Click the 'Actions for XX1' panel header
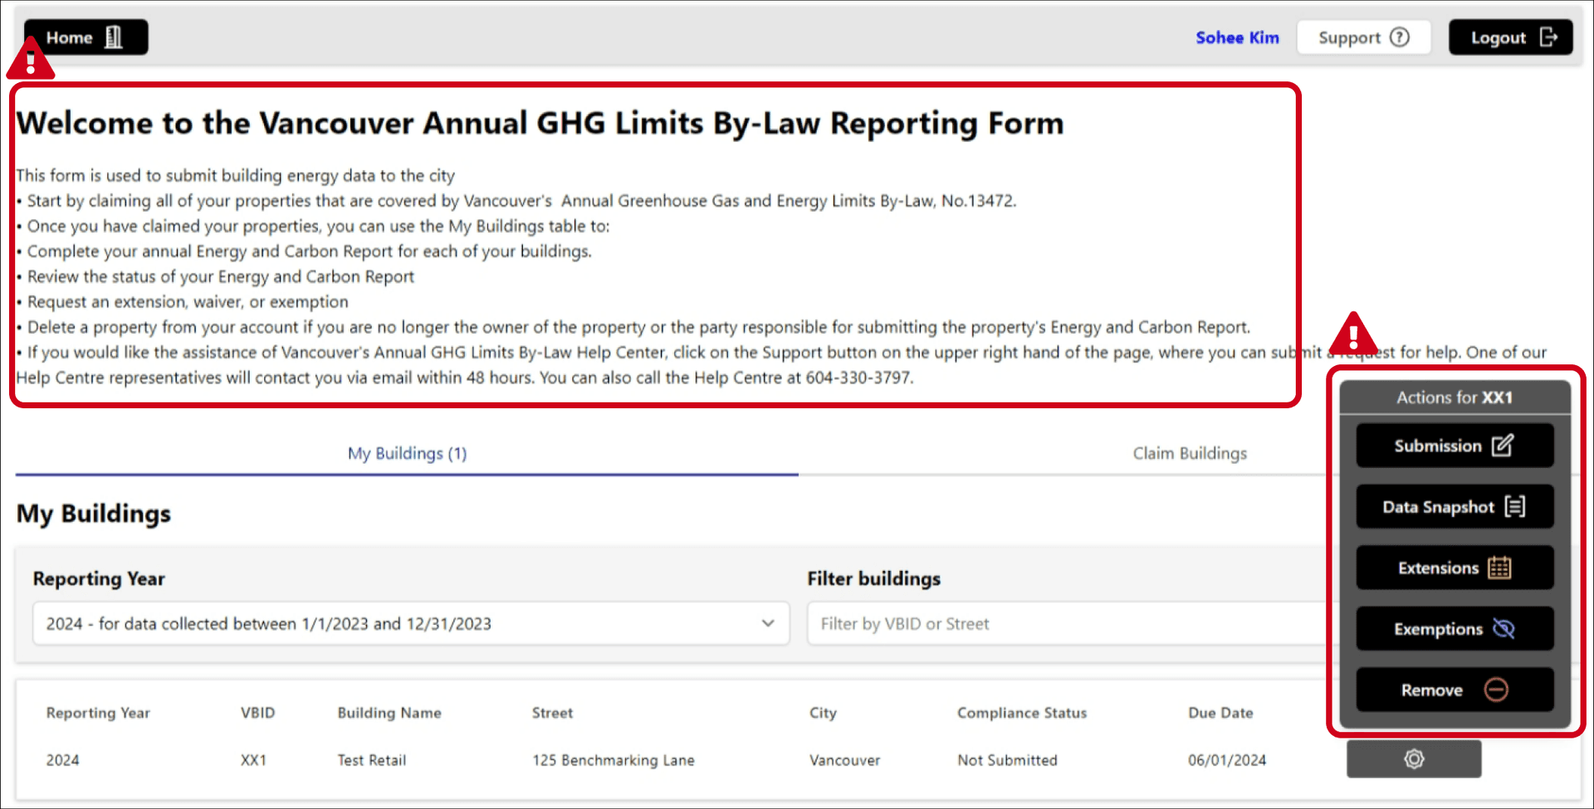 pyautogui.click(x=1455, y=397)
